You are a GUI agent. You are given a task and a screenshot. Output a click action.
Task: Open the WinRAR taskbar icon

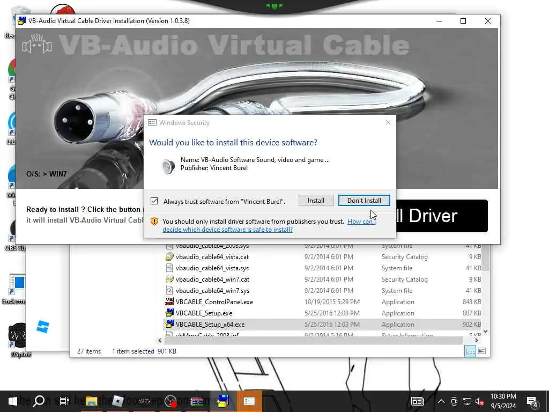click(197, 401)
